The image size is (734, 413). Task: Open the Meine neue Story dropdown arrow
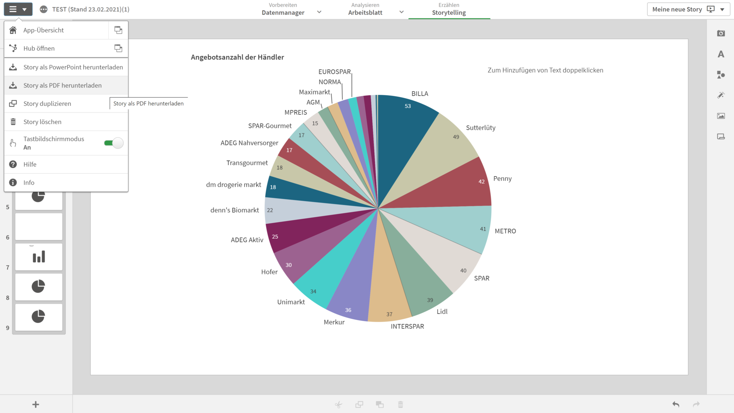pyautogui.click(x=722, y=9)
